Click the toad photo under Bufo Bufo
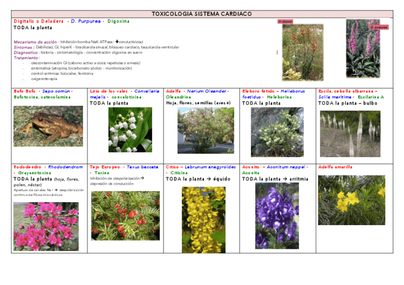The width and height of the screenshot is (404, 285). pyautogui.click(x=48, y=126)
